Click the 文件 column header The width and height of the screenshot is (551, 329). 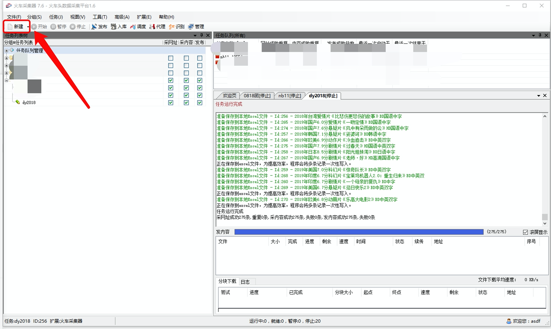[242, 241]
